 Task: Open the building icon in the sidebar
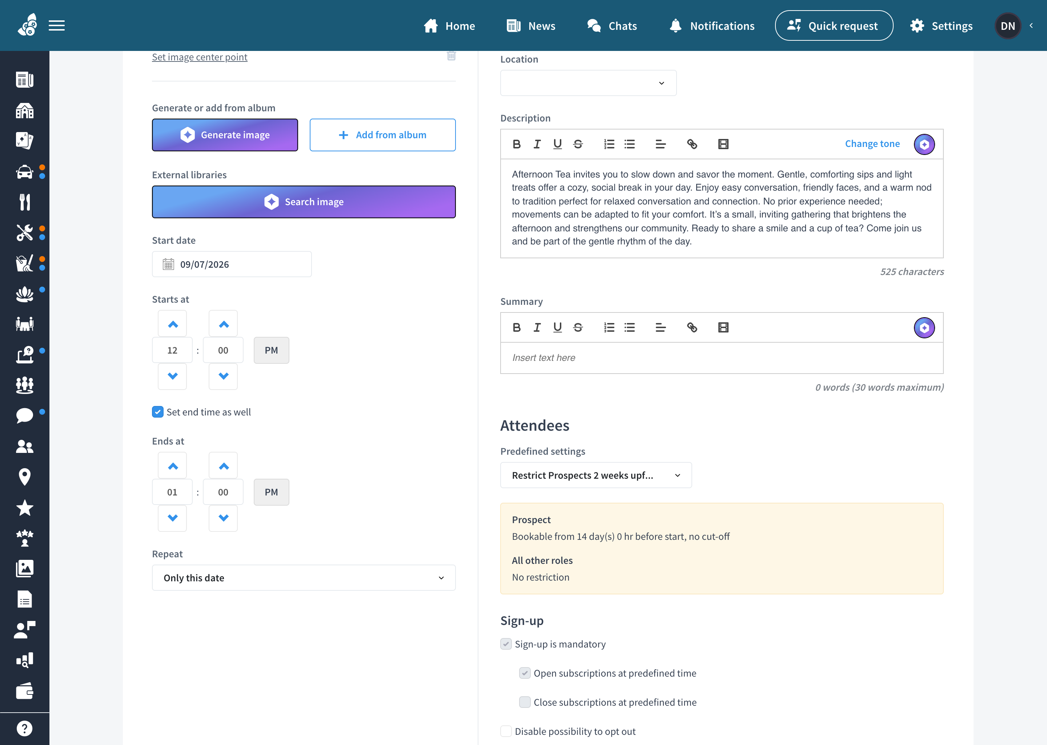point(25,110)
